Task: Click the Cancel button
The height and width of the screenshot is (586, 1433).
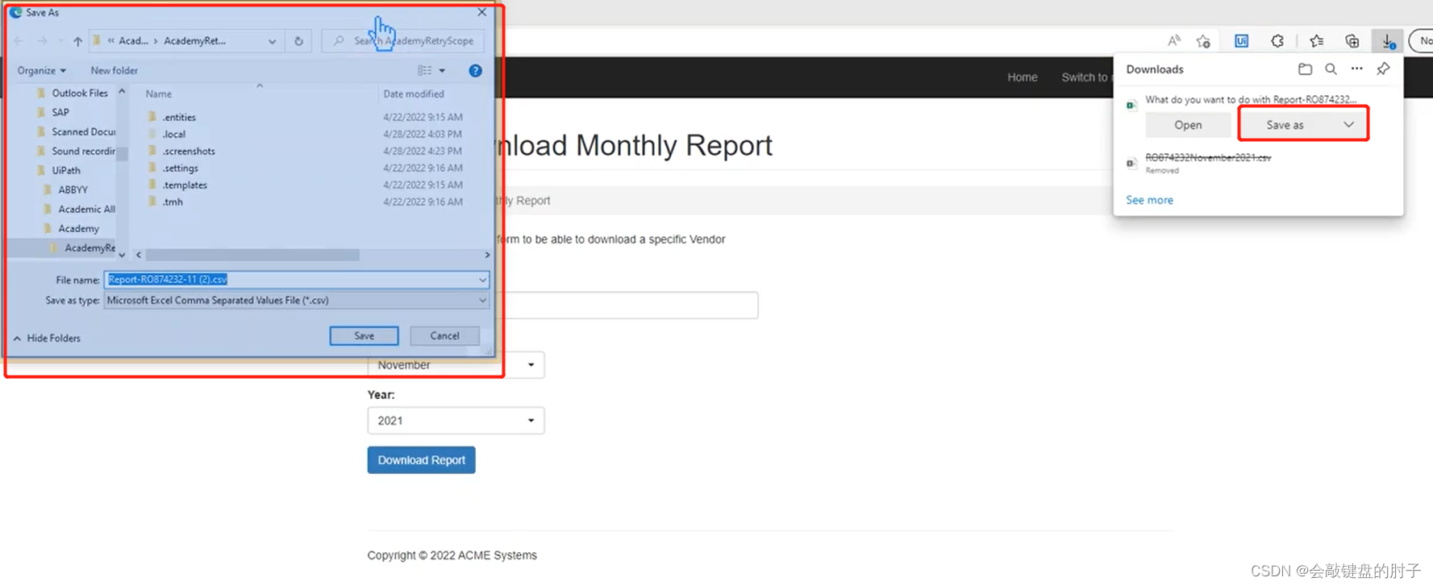Action: tap(444, 336)
